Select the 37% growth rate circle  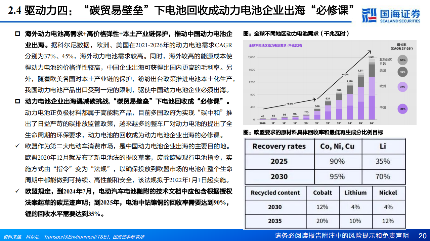click(403, 87)
